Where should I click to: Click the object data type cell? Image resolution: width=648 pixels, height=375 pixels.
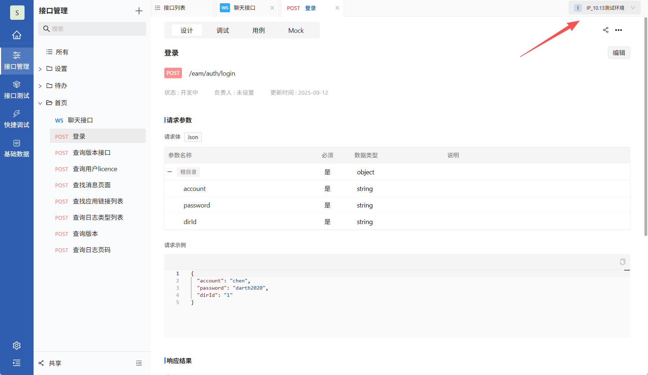click(366, 172)
